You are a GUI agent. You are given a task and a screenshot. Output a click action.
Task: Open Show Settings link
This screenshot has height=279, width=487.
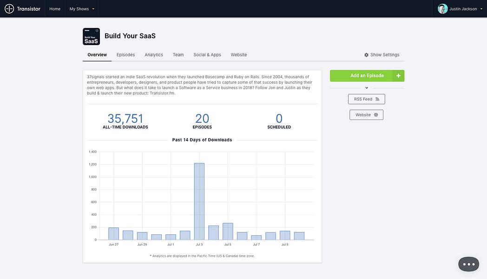tap(382, 55)
